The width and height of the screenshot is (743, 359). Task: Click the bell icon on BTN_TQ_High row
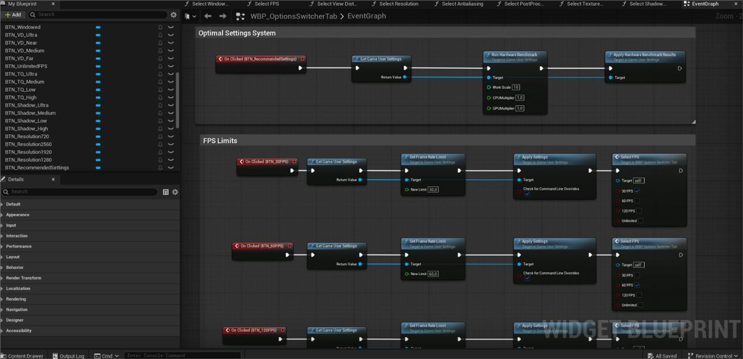(x=160, y=98)
